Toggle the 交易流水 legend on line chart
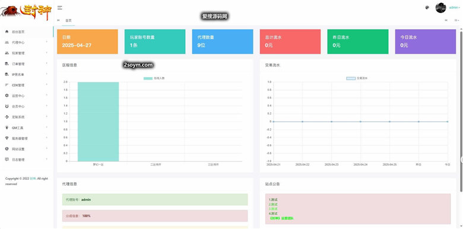This screenshot has width=463, height=229. point(357,78)
